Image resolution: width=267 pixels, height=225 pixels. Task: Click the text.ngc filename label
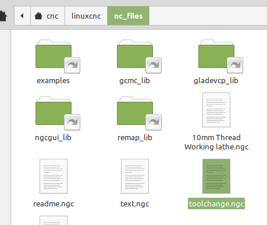135,203
